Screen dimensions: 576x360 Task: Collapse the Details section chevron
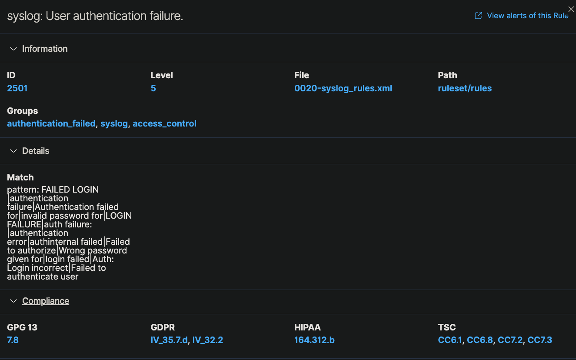[13, 151]
